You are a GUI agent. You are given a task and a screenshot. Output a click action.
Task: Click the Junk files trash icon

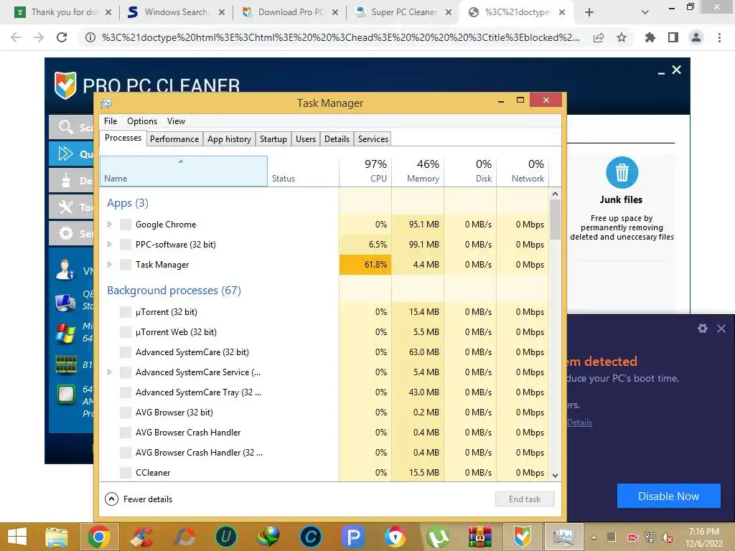(622, 172)
